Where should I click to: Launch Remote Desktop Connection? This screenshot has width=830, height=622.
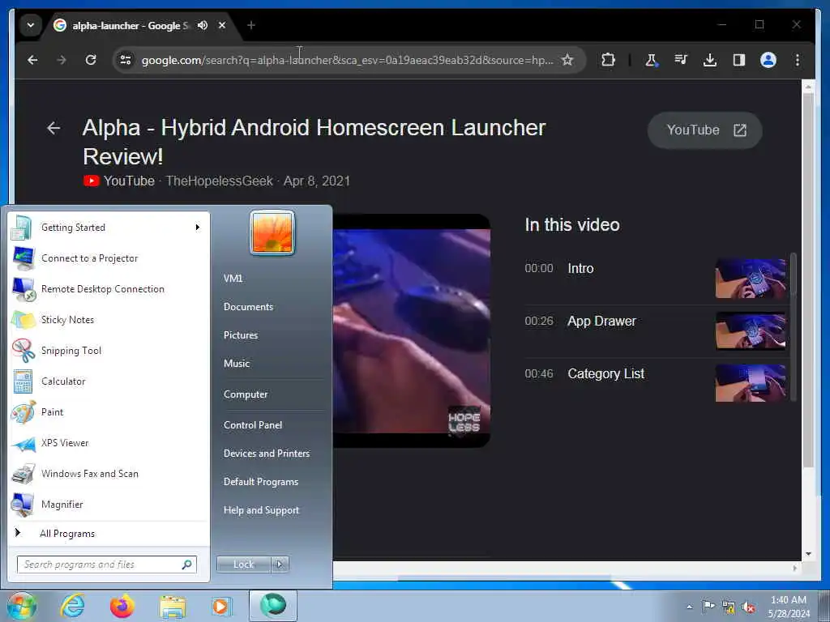pos(109,289)
